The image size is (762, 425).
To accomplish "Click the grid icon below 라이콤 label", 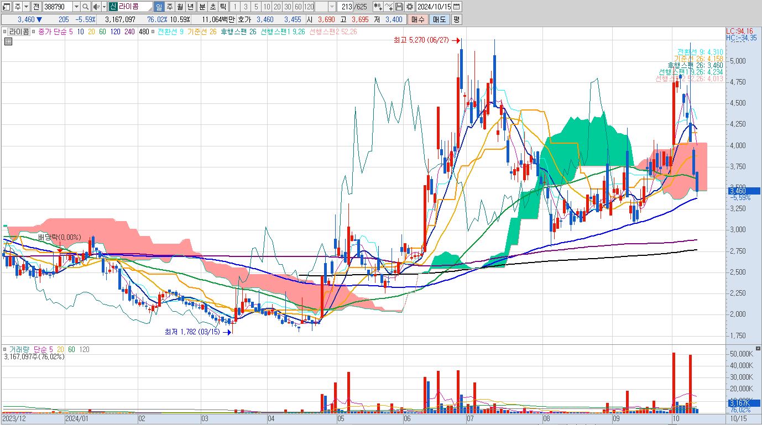I will coord(8,41).
